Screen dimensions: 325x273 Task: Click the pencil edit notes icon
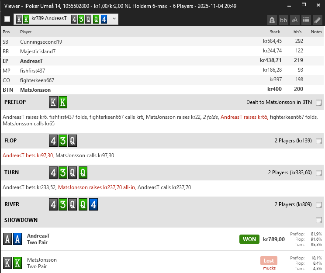coord(318,20)
